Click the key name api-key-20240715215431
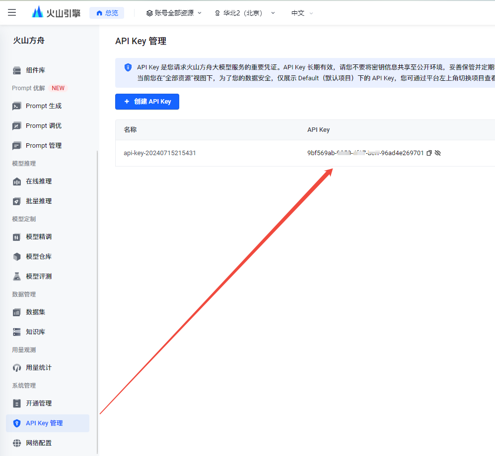 click(160, 153)
